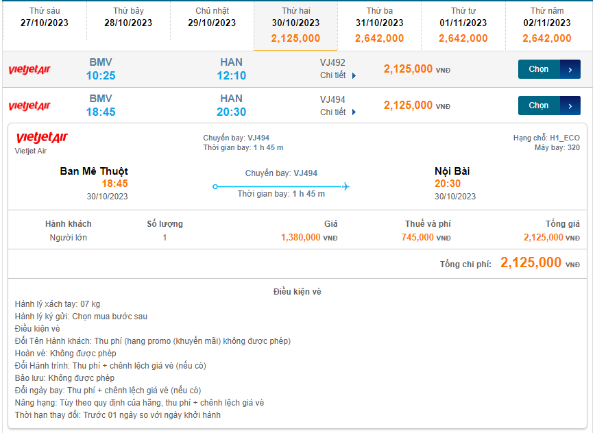This screenshot has width=595, height=433.
Task: Click Vietjet Air logo on VJ494 row
Action: point(29,106)
